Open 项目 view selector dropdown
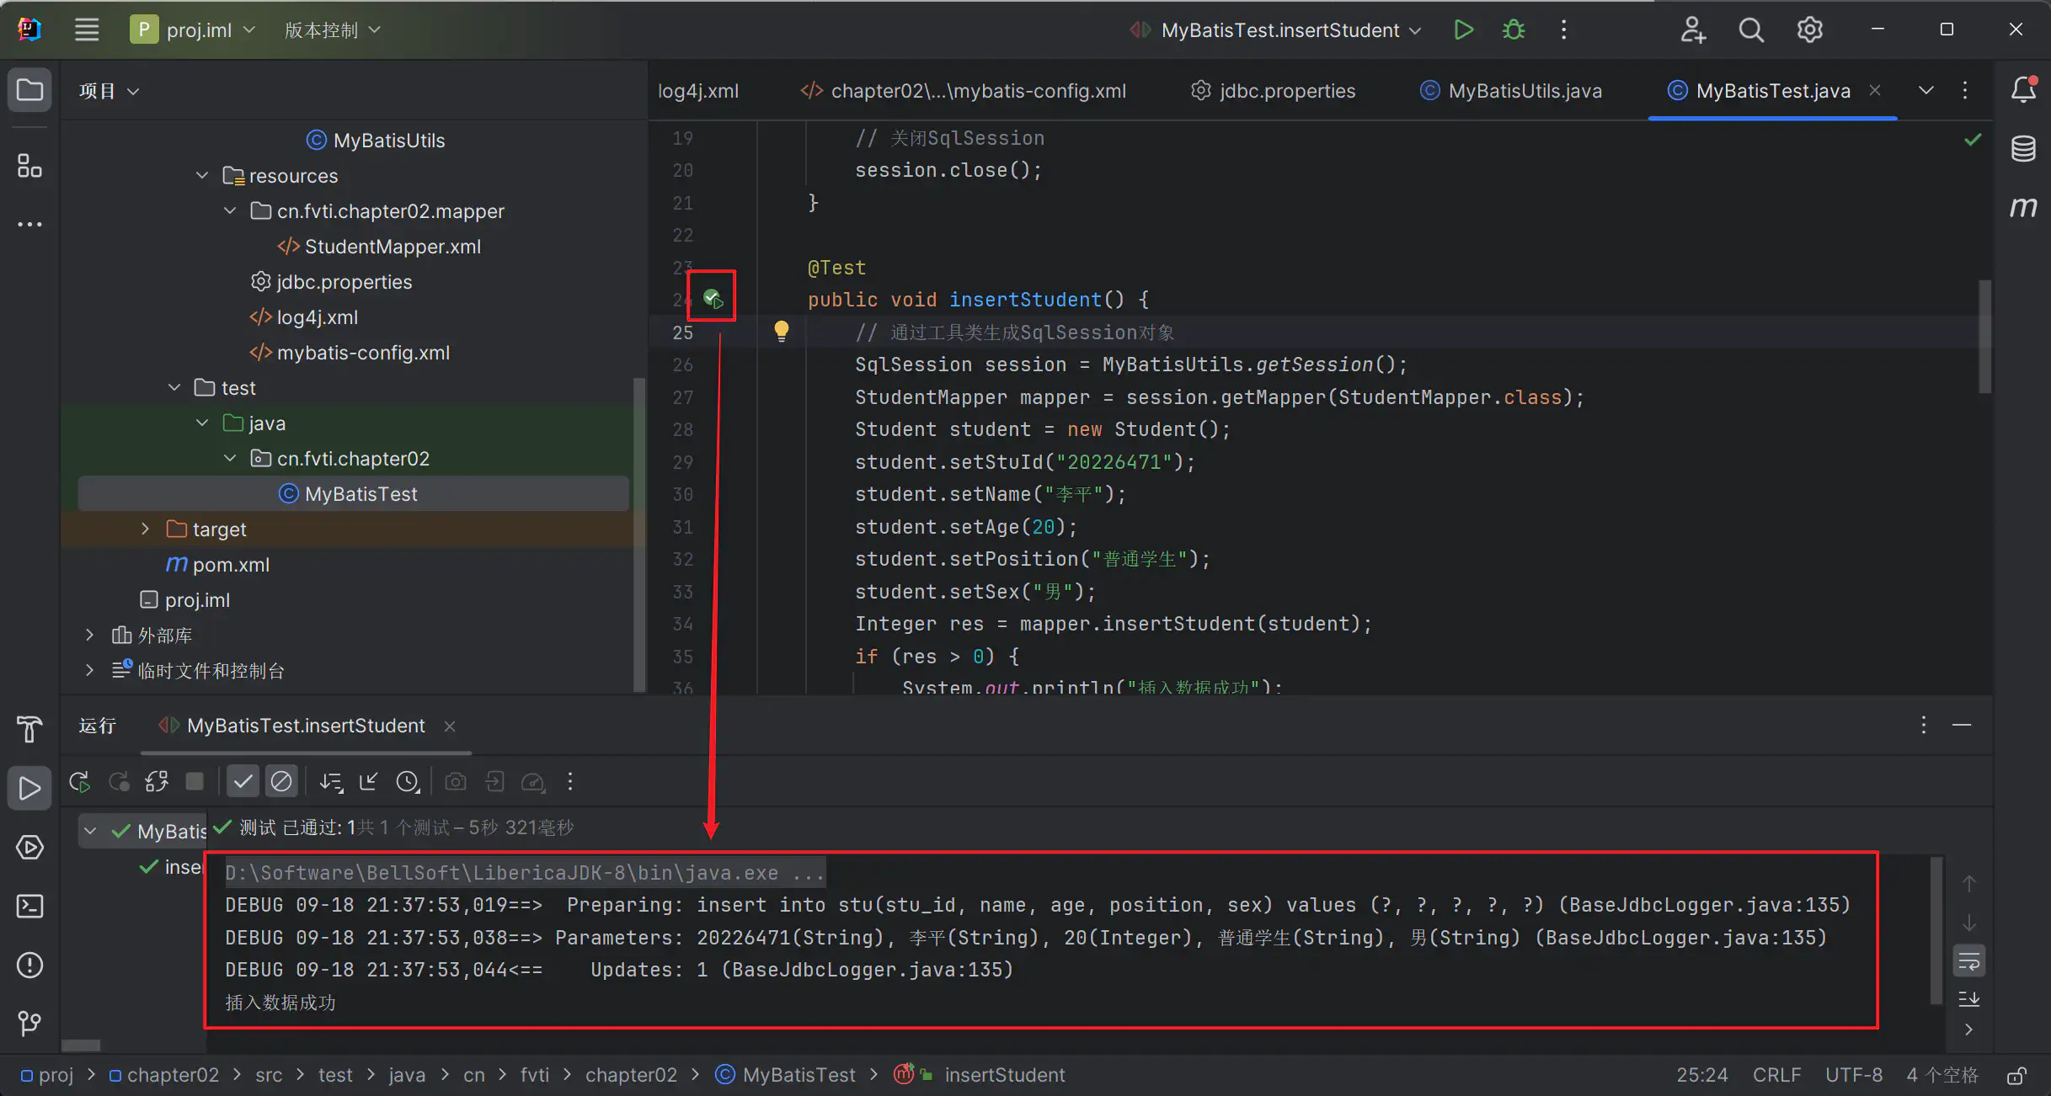The image size is (2051, 1096). [x=109, y=91]
